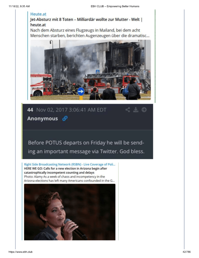Open the Heute.at source link
Screen dimensions: 199x258
(38, 14)
